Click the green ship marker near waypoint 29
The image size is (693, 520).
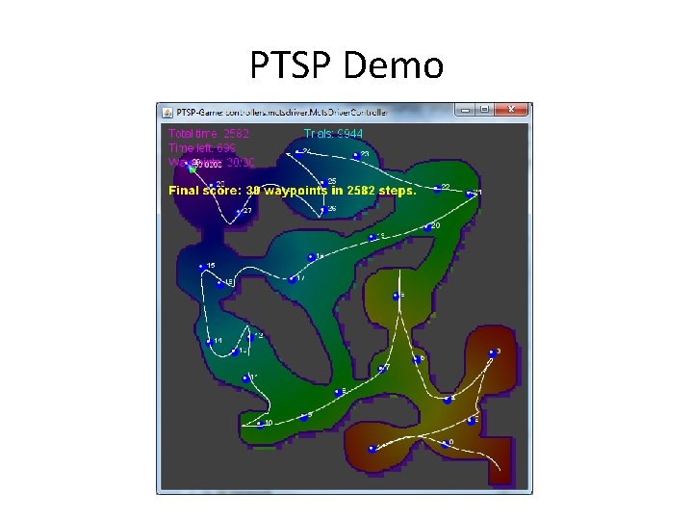pyautogui.click(x=192, y=169)
